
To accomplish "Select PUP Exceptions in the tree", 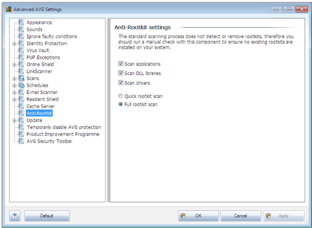I will (x=43, y=57).
